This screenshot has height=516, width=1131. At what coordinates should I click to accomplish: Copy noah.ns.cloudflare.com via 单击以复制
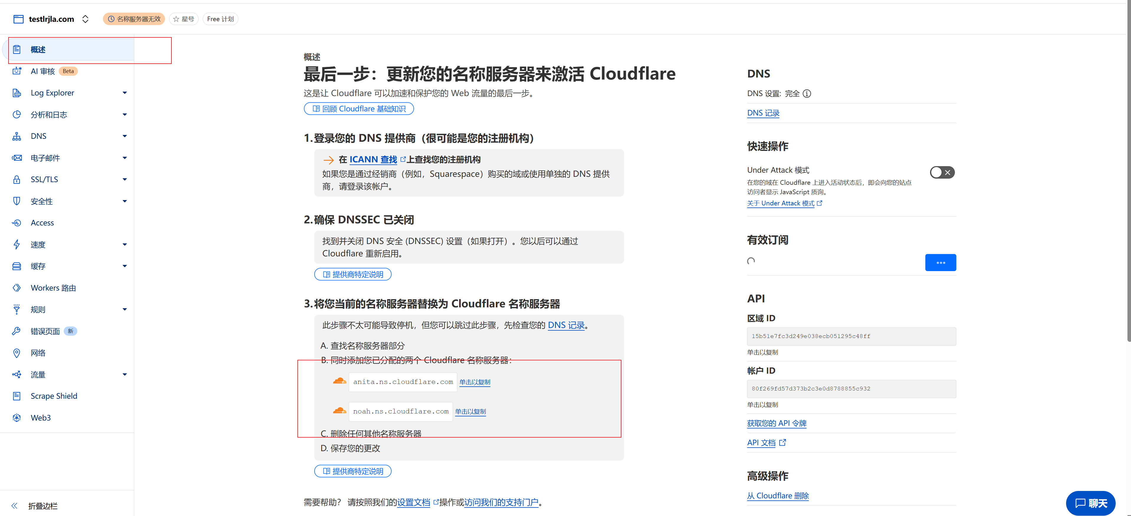tap(470, 412)
